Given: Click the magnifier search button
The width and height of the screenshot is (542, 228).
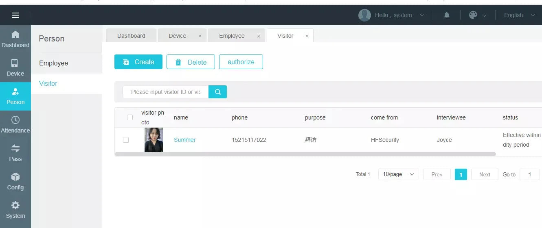Looking at the screenshot, I should tap(217, 92).
